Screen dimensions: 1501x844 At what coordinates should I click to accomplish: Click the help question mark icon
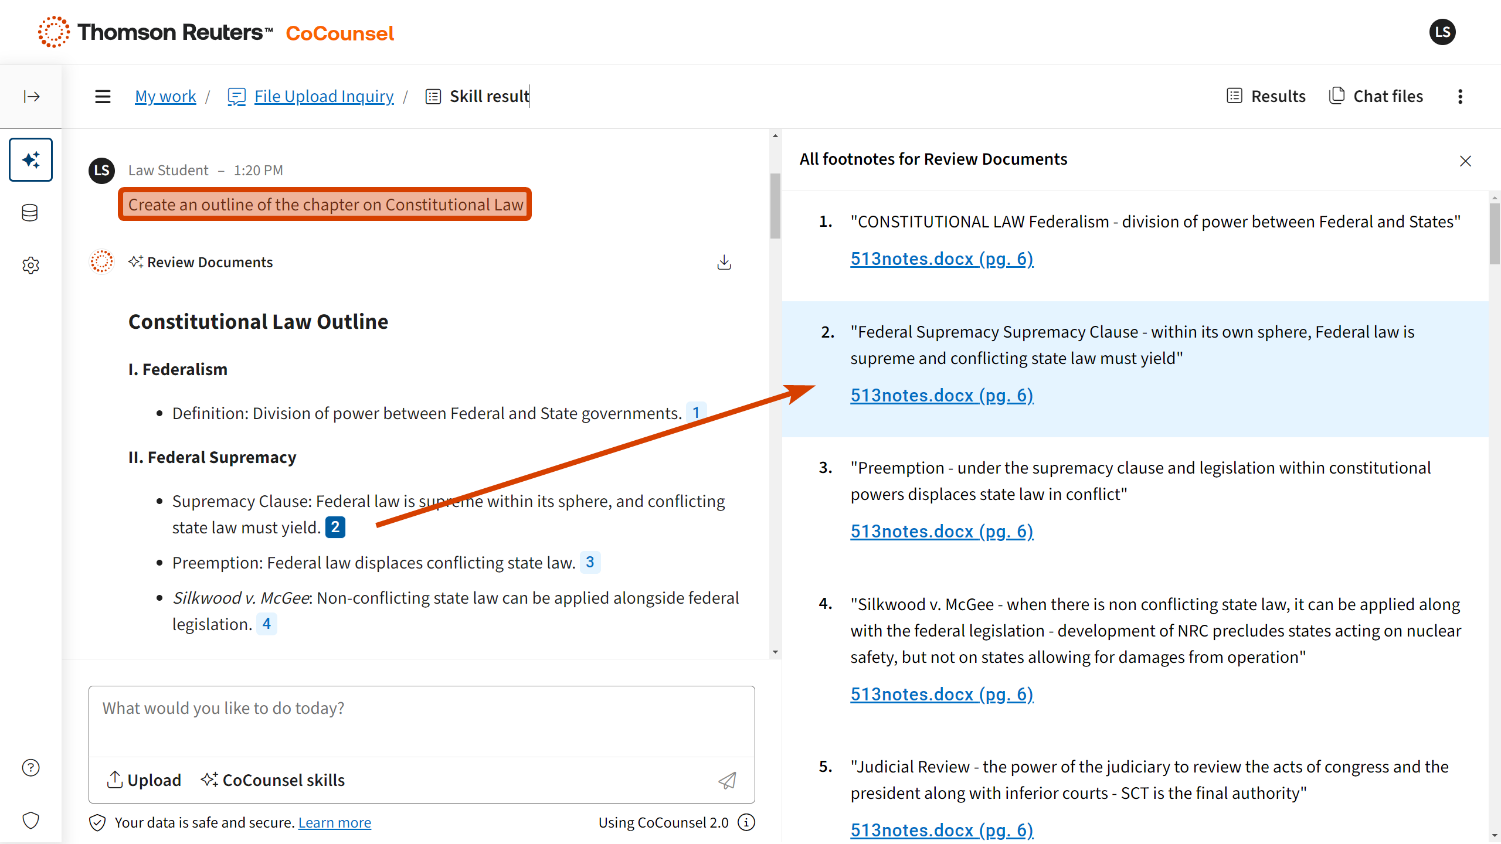pyautogui.click(x=30, y=767)
